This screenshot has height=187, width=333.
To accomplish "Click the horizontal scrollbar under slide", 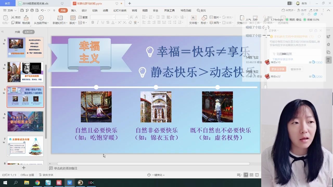I will coord(153,164).
